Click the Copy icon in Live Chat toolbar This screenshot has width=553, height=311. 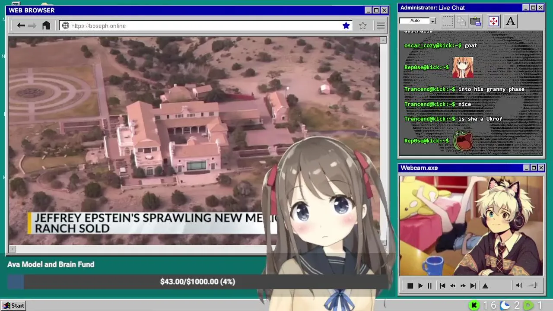point(461,21)
